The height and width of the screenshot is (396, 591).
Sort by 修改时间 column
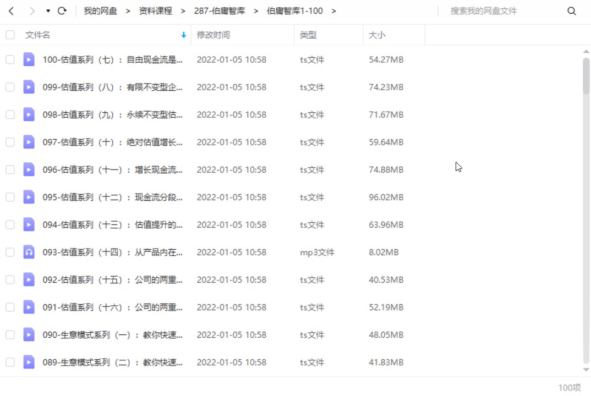click(214, 35)
